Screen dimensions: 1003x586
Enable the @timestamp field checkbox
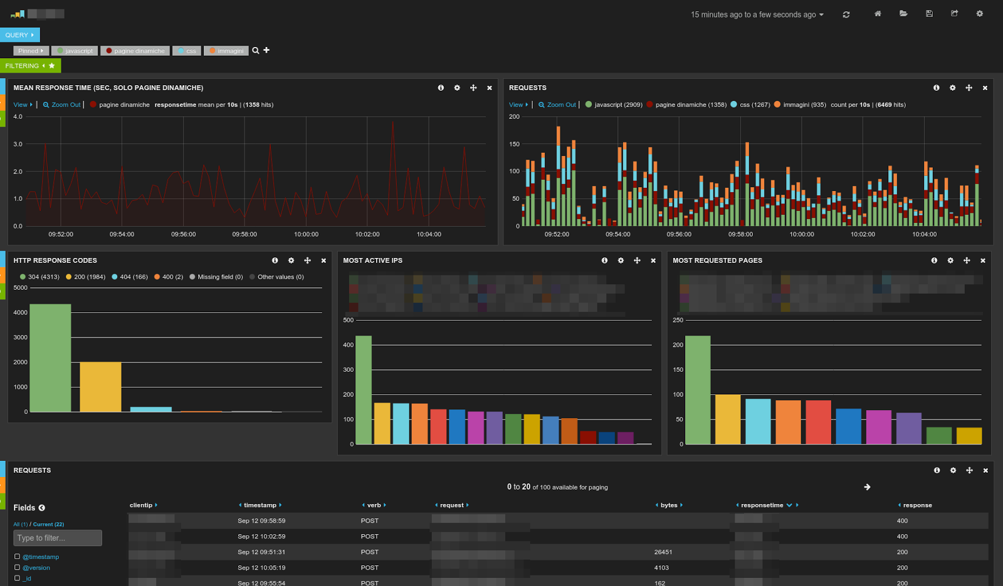(x=18, y=556)
